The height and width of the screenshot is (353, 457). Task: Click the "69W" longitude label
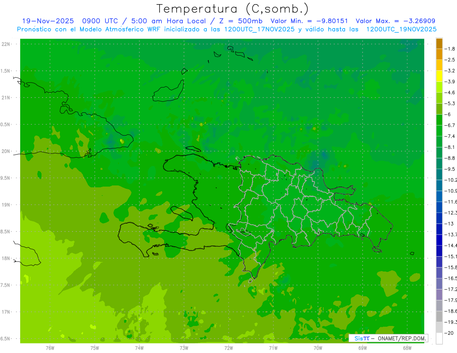363,348
